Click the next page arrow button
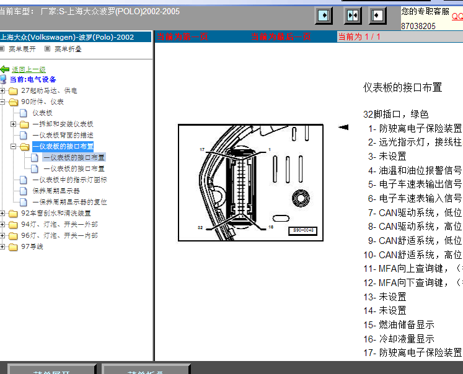The image size is (463, 374). click(324, 15)
